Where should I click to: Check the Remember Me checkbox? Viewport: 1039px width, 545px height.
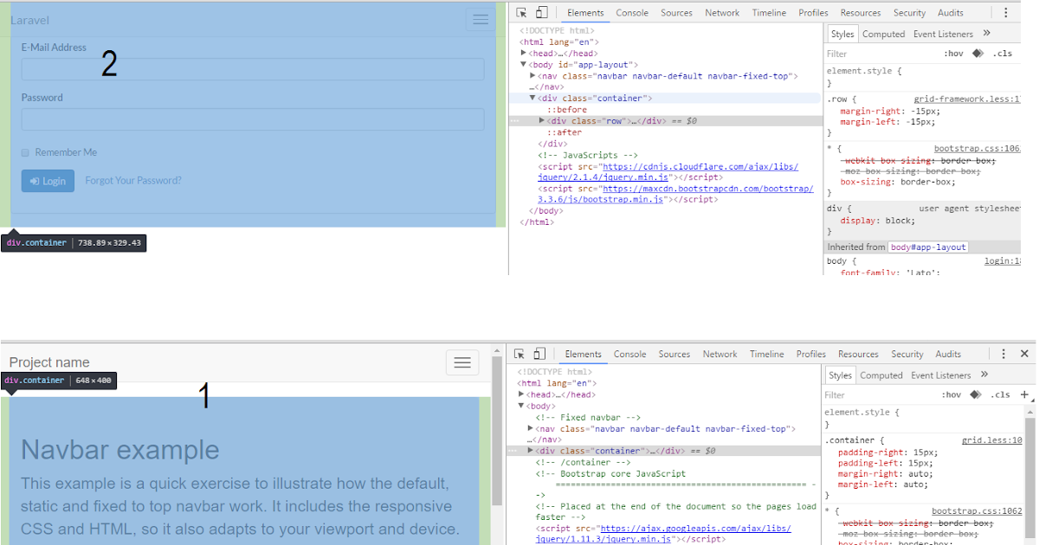pos(25,153)
